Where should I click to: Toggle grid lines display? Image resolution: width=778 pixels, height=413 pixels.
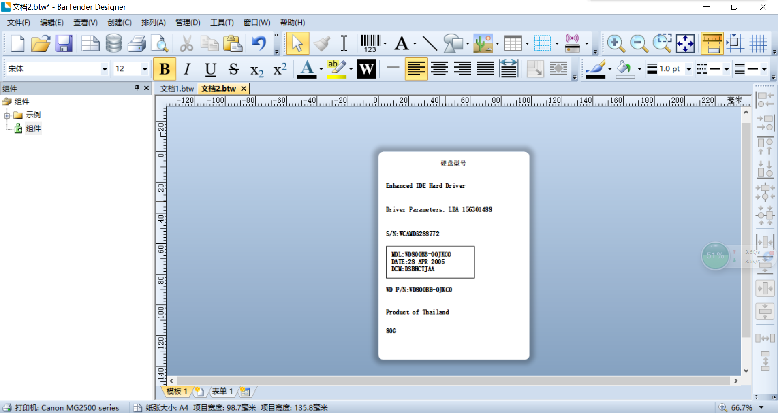758,44
